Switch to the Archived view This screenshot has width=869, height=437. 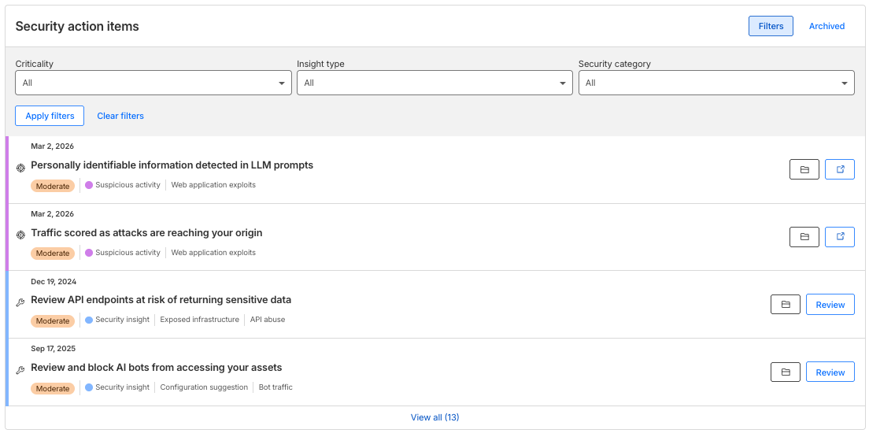(826, 26)
